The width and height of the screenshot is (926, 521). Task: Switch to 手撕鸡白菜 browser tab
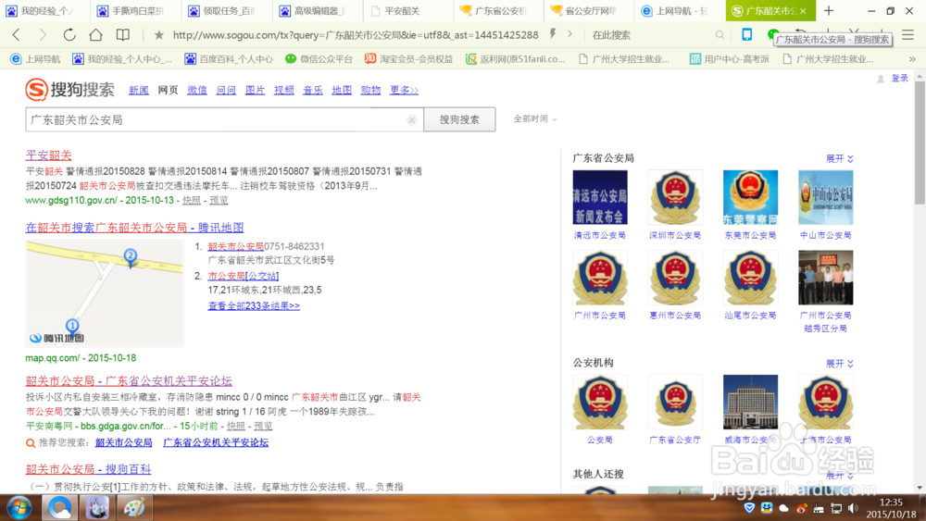[x=136, y=10]
